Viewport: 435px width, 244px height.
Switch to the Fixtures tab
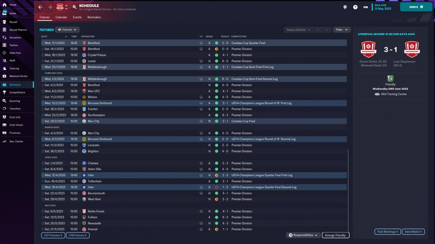45,17
